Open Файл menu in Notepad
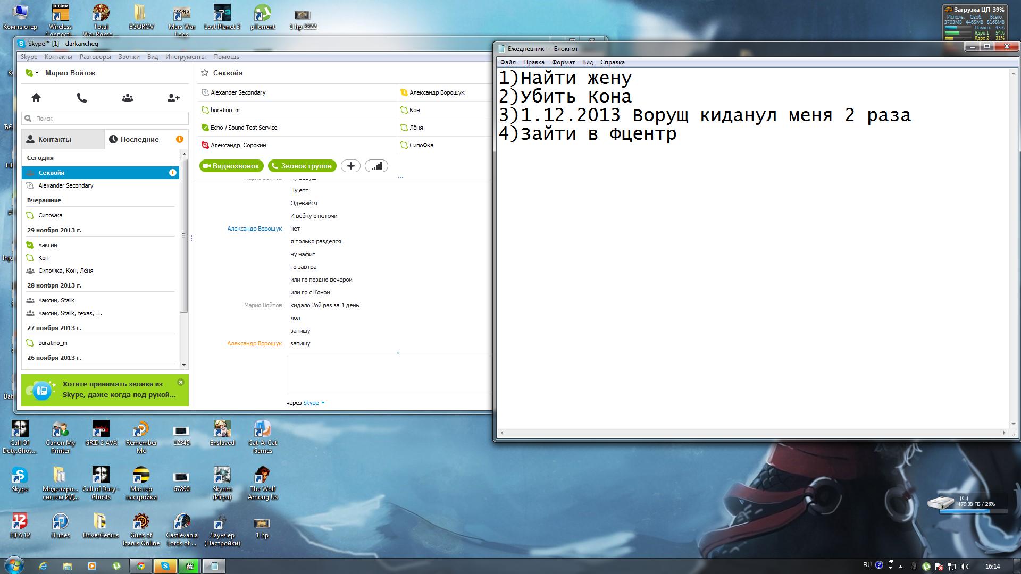1021x574 pixels. (x=508, y=62)
